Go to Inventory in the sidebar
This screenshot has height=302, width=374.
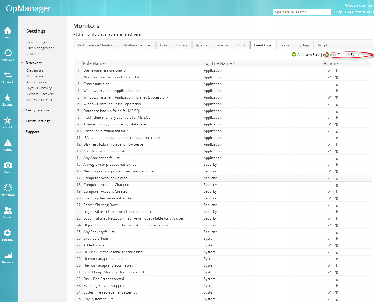tap(8, 55)
